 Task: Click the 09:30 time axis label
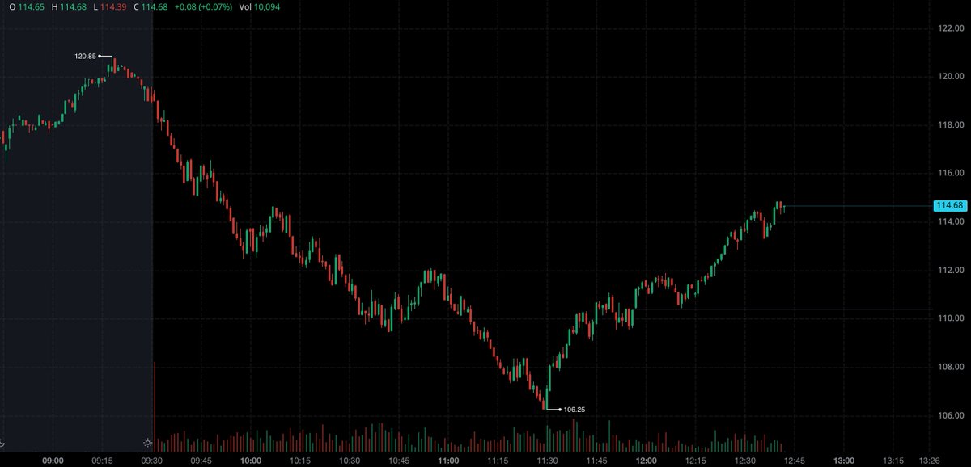click(151, 460)
